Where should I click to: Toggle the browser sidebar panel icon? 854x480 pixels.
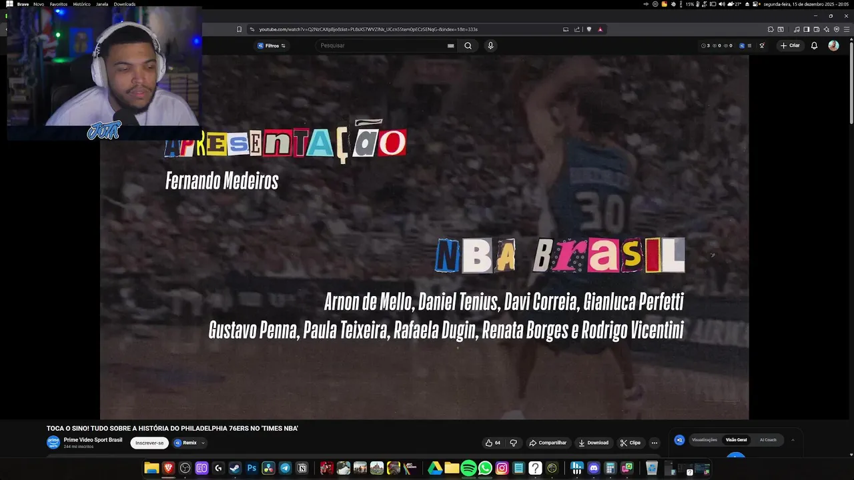(807, 29)
